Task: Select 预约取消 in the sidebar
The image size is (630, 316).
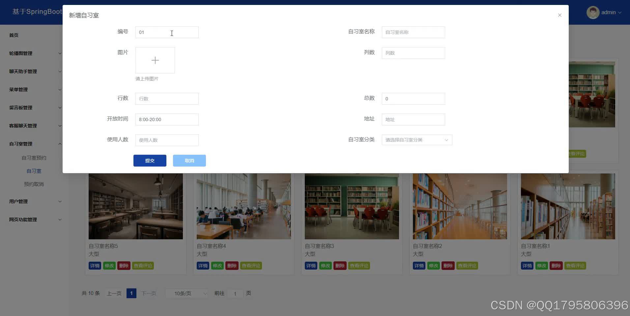Action: [x=34, y=184]
